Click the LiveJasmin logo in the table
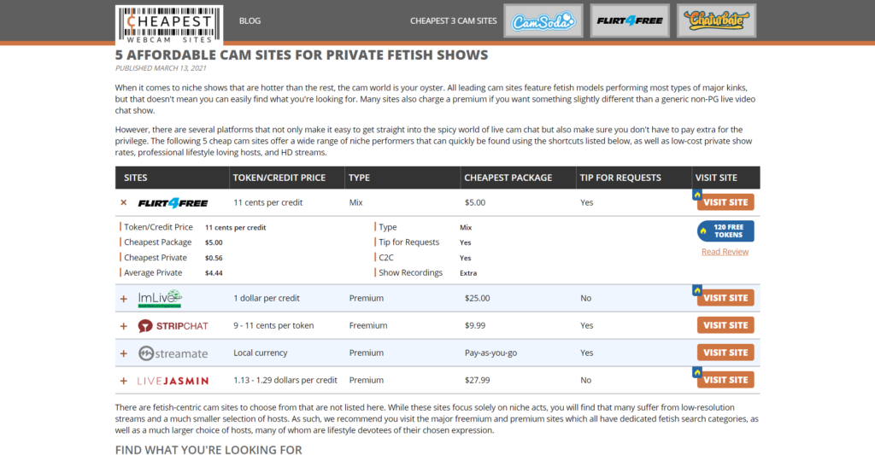 pyautogui.click(x=173, y=381)
